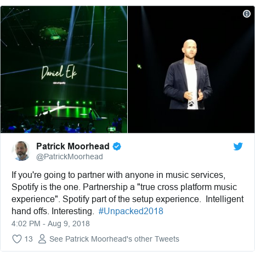Click the green-lit stage in the left photo
This screenshot has width=255, height=257.
[63, 110]
